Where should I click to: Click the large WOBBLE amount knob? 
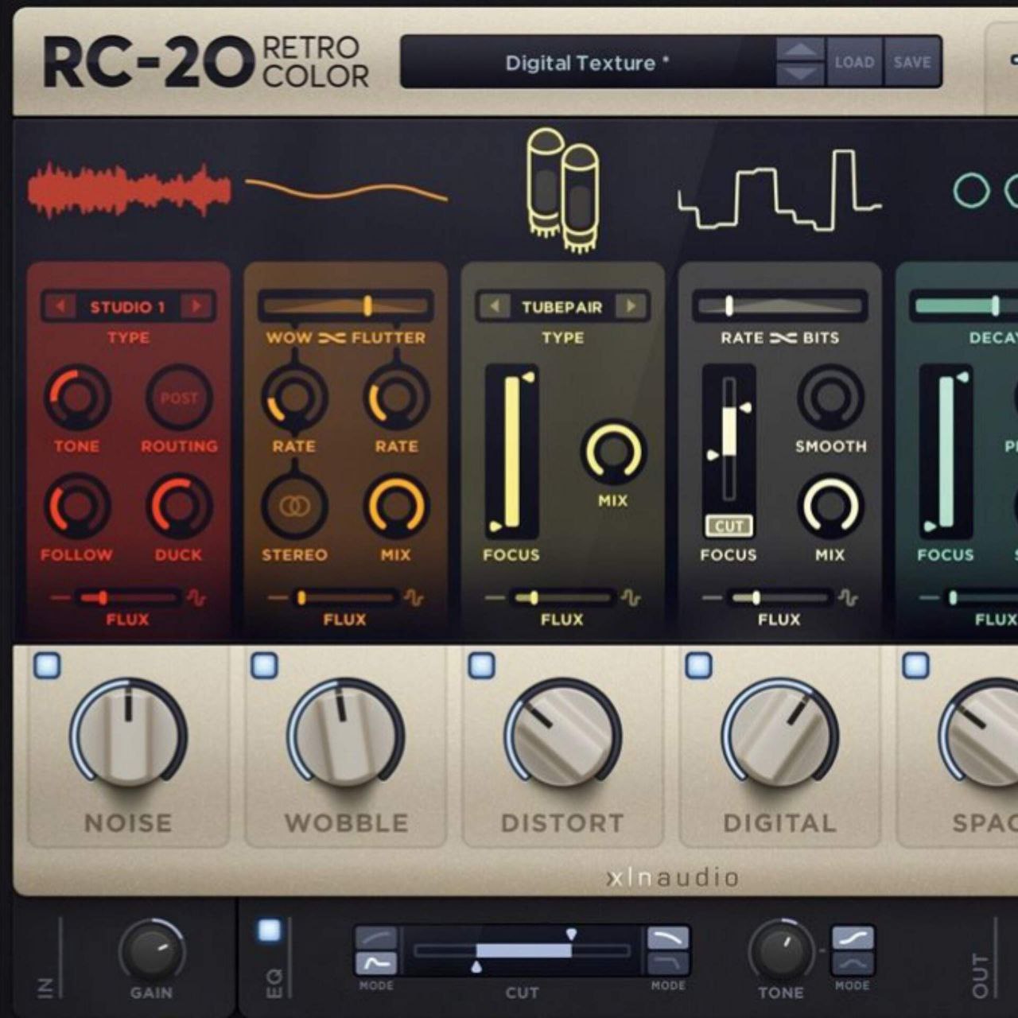[346, 736]
